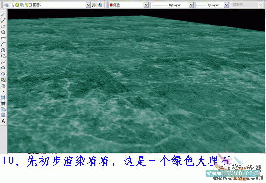Expand the color control dropdown arrow
Image resolution: width=266 pixels, height=183 pixels.
(x=146, y=5)
